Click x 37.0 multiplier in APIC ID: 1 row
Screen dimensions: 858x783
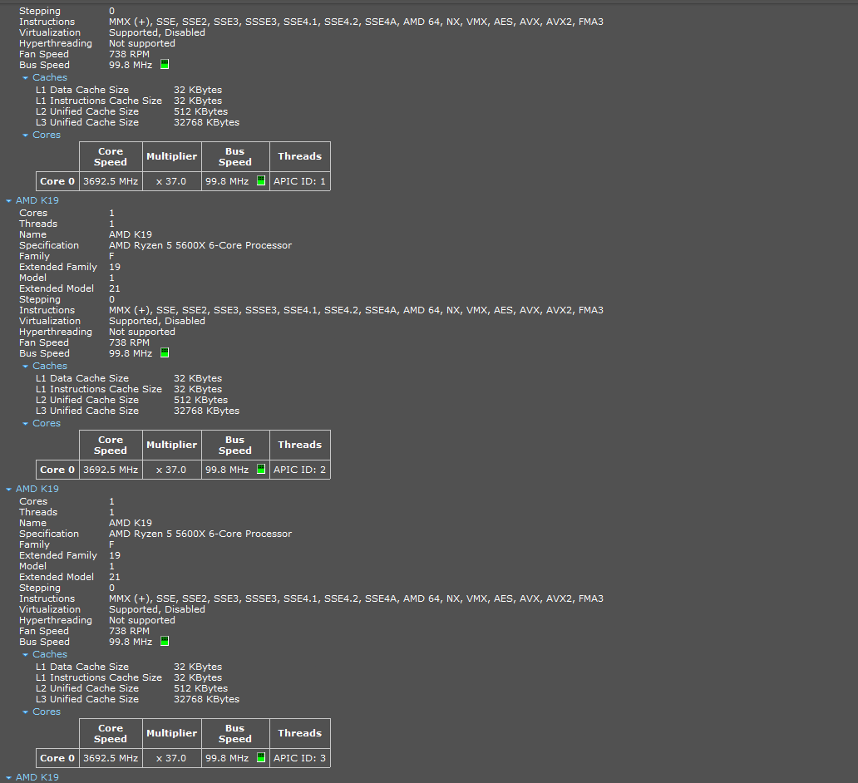tap(172, 181)
